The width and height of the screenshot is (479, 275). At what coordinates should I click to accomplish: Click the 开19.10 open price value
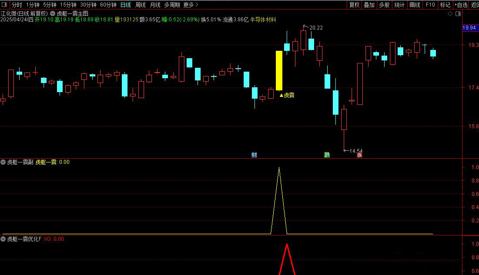[x=44, y=20]
